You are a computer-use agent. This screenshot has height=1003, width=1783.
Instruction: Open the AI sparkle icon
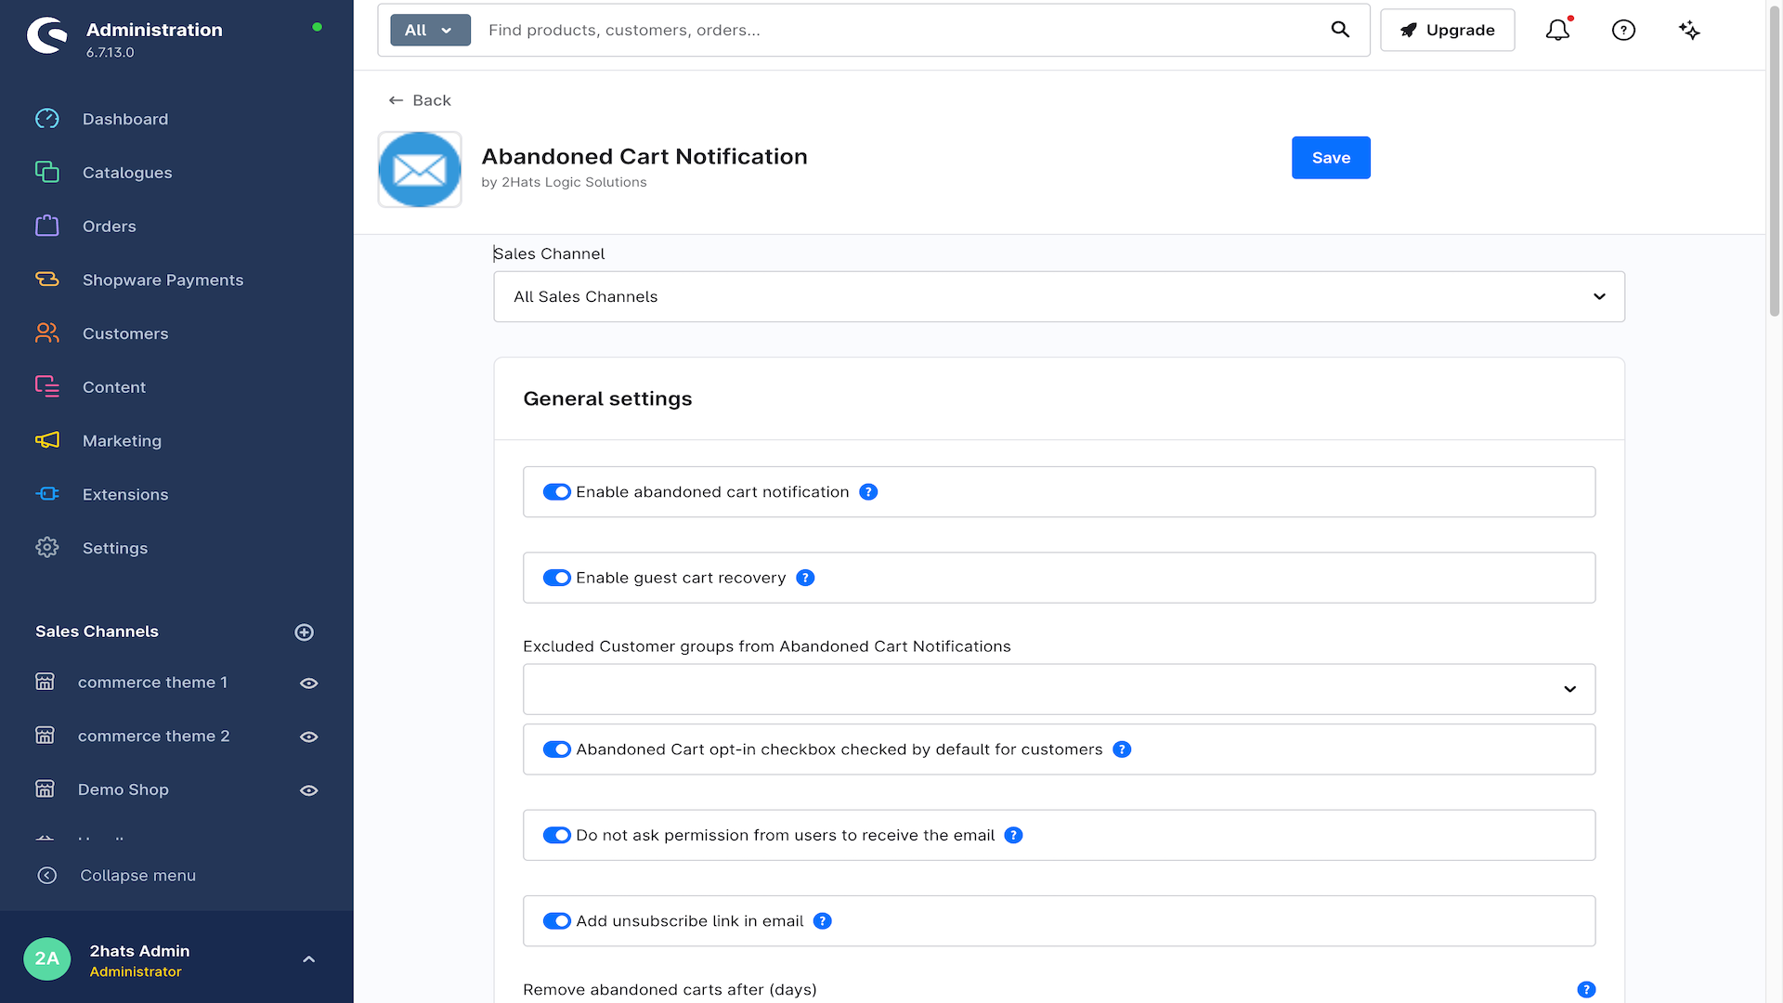tap(1689, 30)
